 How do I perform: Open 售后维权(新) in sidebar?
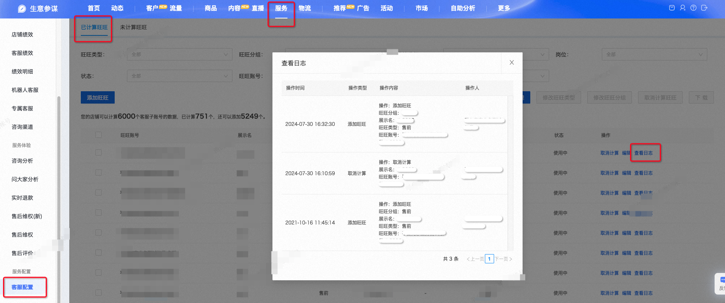click(x=27, y=216)
